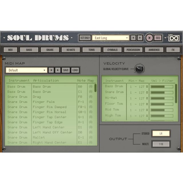183x183 pixels.
Task: Click MIDI learn icon for Left Hand Center
Action: pyautogui.click(x=91, y=127)
